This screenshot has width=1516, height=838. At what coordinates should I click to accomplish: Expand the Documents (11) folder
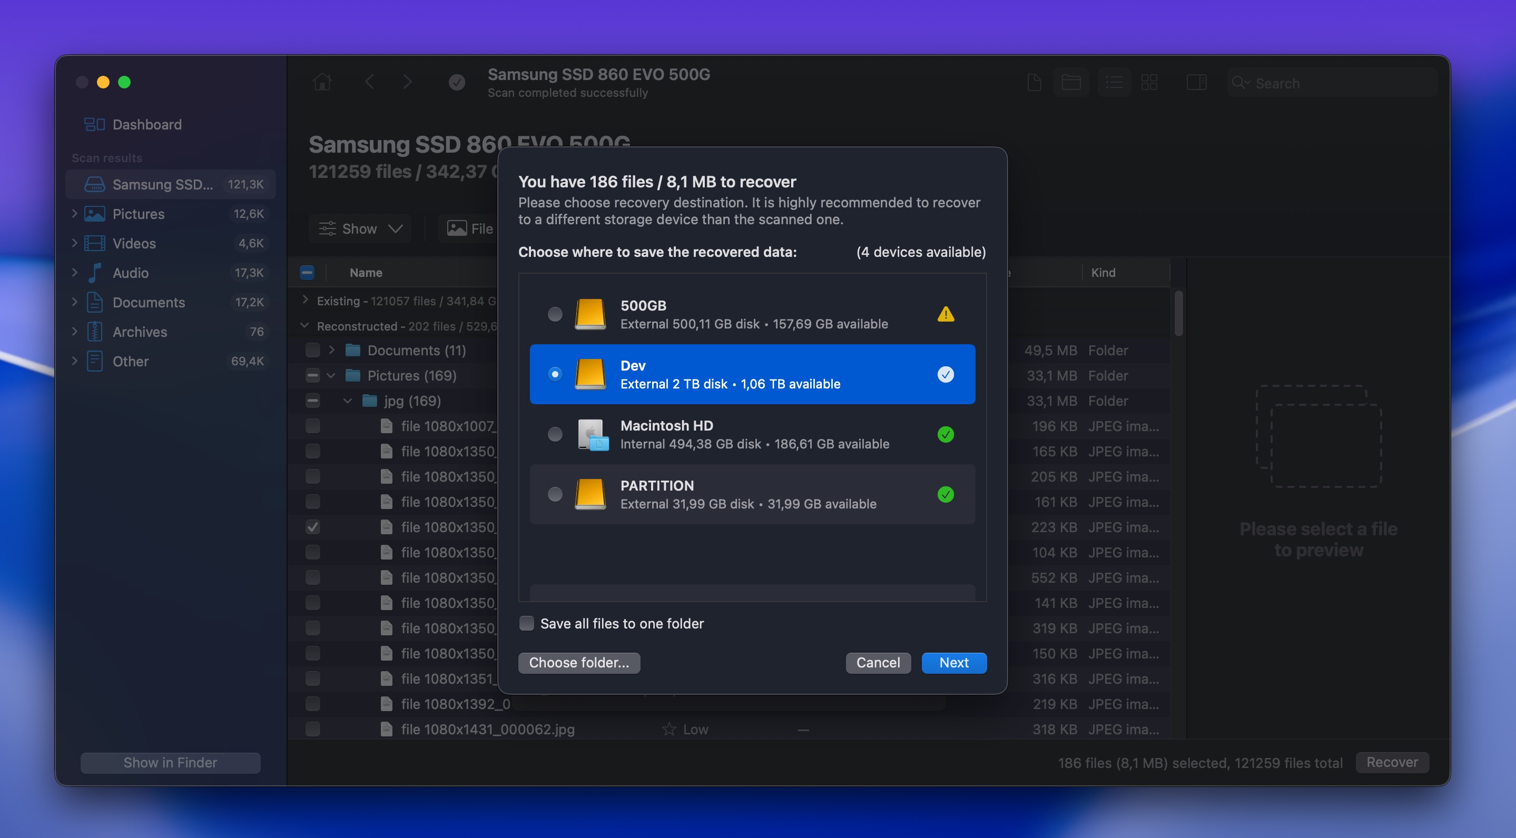332,350
